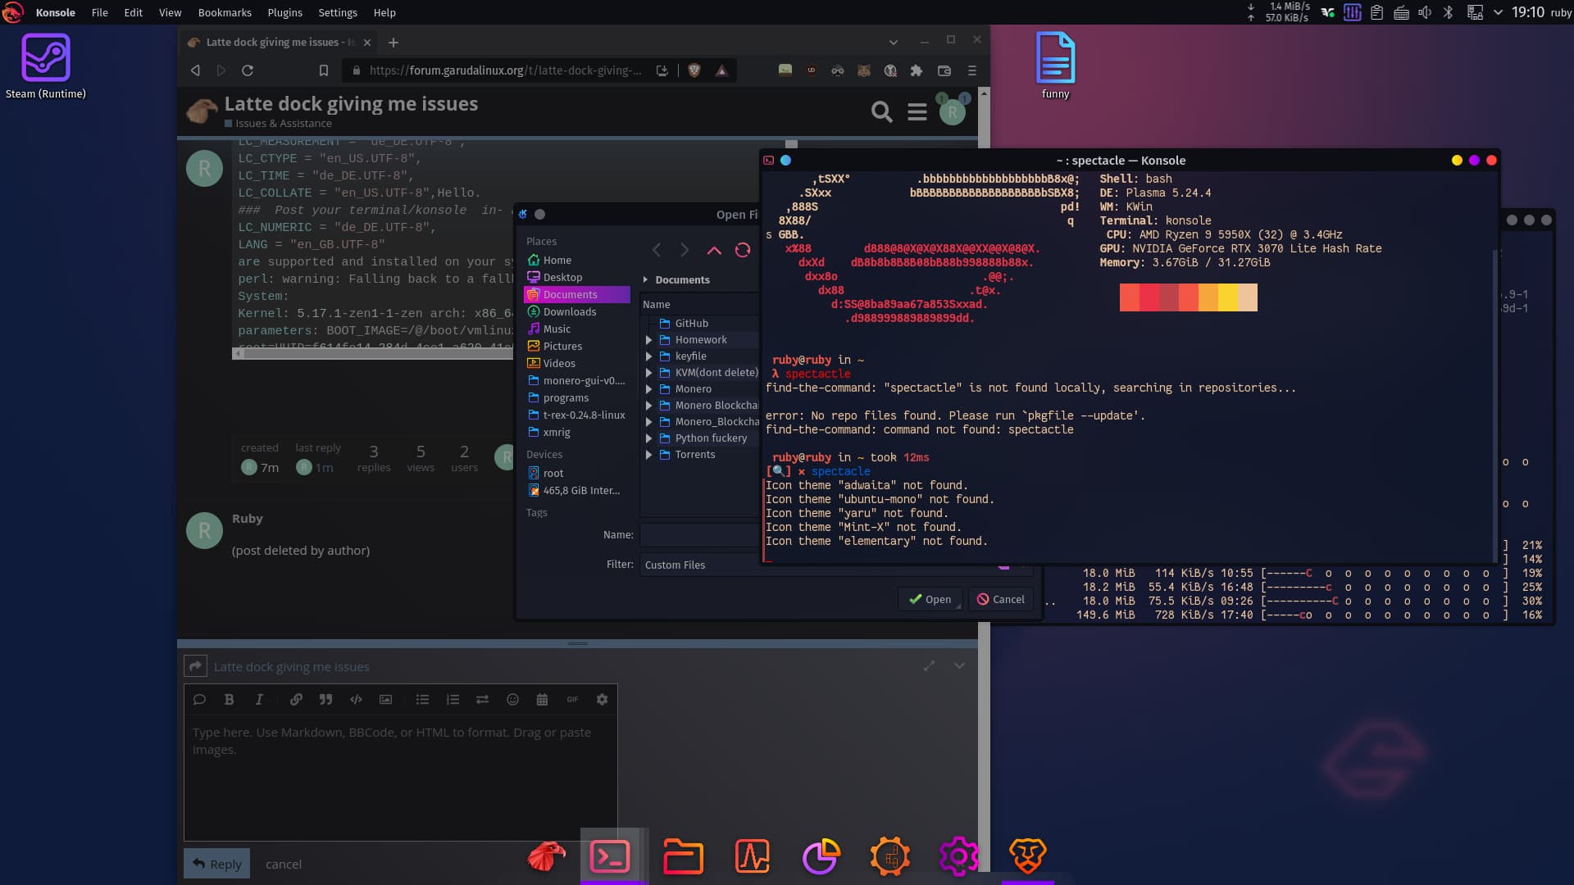Expand the Torrents folder in the file dialog

coord(650,455)
